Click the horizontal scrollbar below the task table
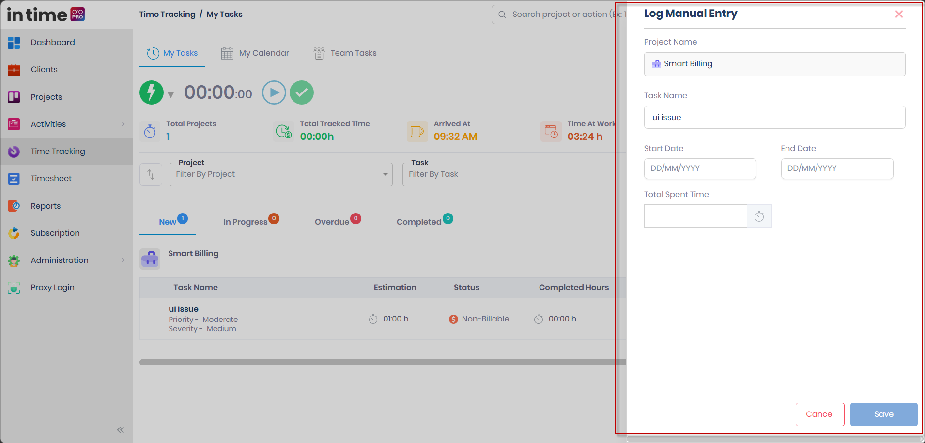This screenshot has width=925, height=443. tap(383, 362)
